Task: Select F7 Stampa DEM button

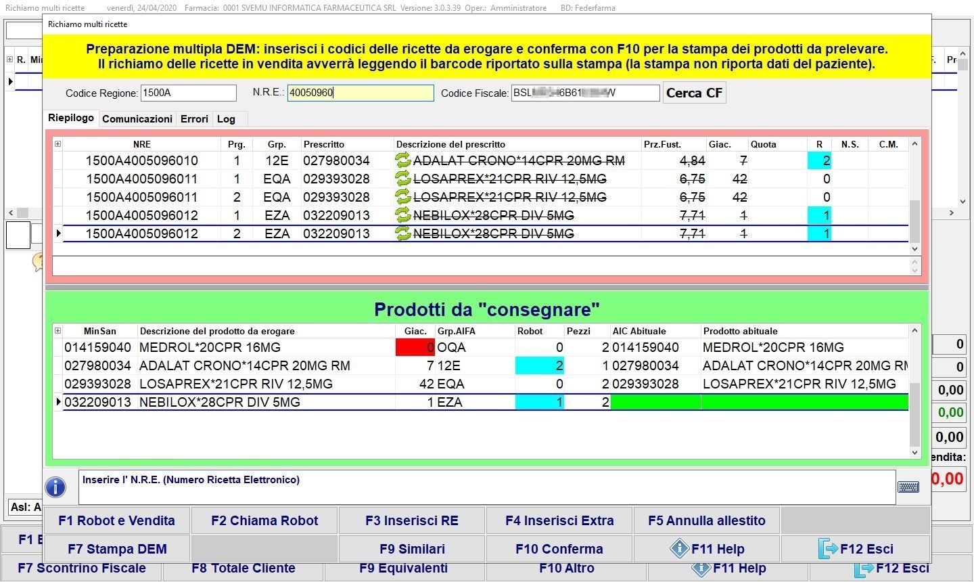Action: point(116,549)
